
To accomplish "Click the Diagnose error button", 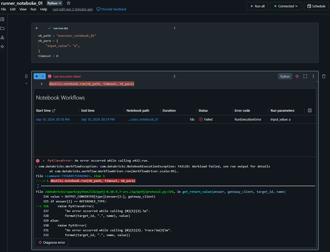I will coord(51,242).
